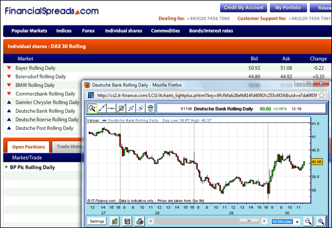Click the Firefox popup URL address field
Viewport: 332px width, 228px height.
207,96
